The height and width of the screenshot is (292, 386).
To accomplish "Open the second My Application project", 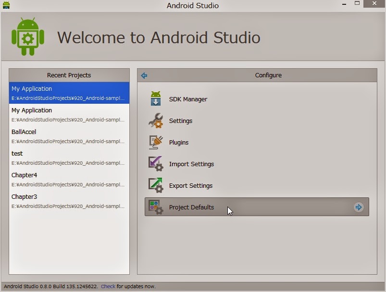I will coord(69,114).
